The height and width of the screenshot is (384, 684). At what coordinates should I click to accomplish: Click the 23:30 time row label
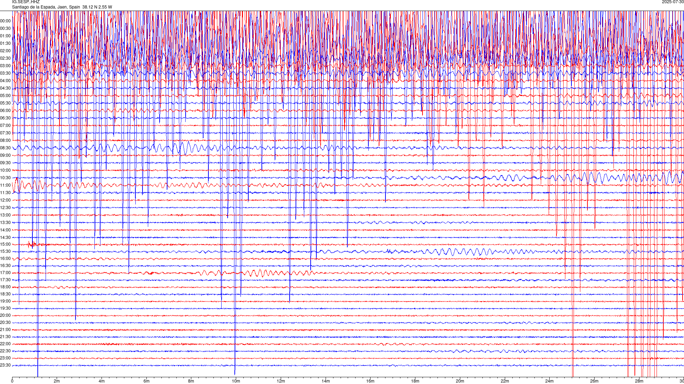click(5, 365)
